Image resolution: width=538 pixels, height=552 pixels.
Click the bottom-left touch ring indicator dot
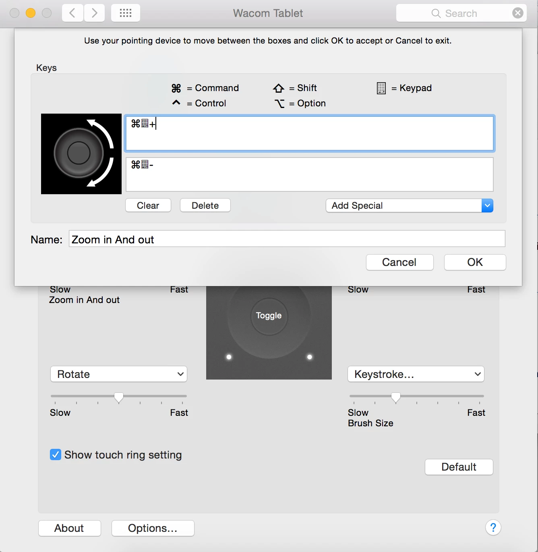229,357
